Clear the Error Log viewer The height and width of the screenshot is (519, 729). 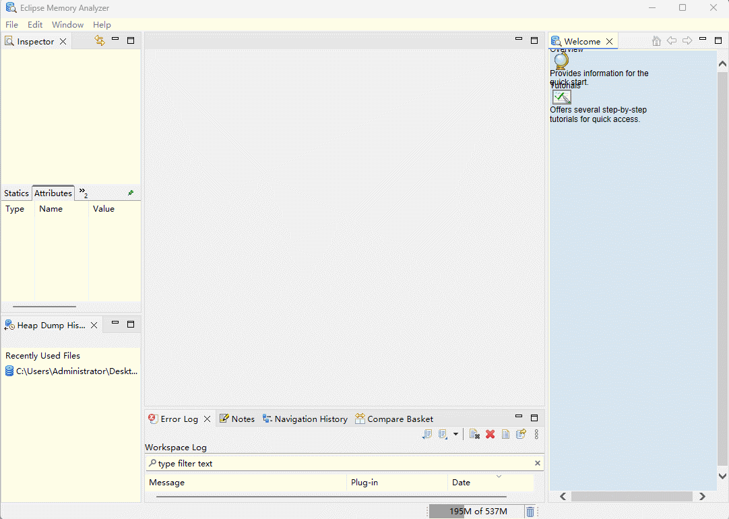pyautogui.click(x=474, y=435)
